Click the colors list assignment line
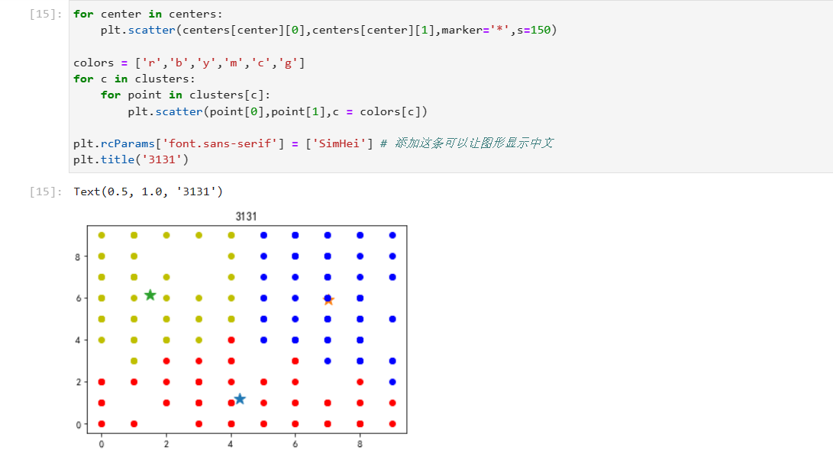This screenshot has width=833, height=460. click(x=189, y=63)
